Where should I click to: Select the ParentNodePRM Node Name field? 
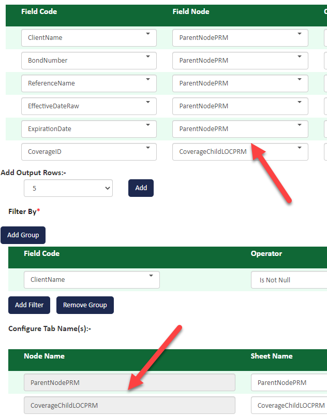pyautogui.click(x=129, y=382)
